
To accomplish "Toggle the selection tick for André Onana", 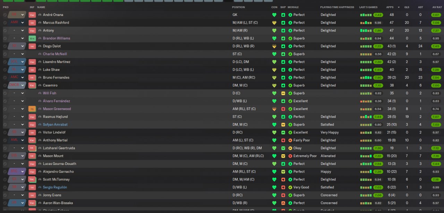I will [x=5, y=15].
